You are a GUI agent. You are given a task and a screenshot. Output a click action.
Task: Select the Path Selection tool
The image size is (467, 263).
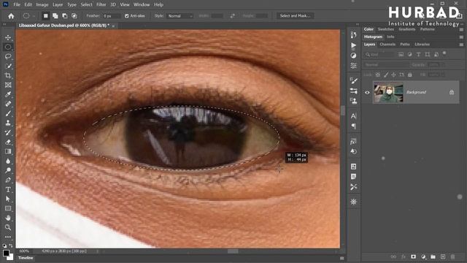click(x=8, y=199)
